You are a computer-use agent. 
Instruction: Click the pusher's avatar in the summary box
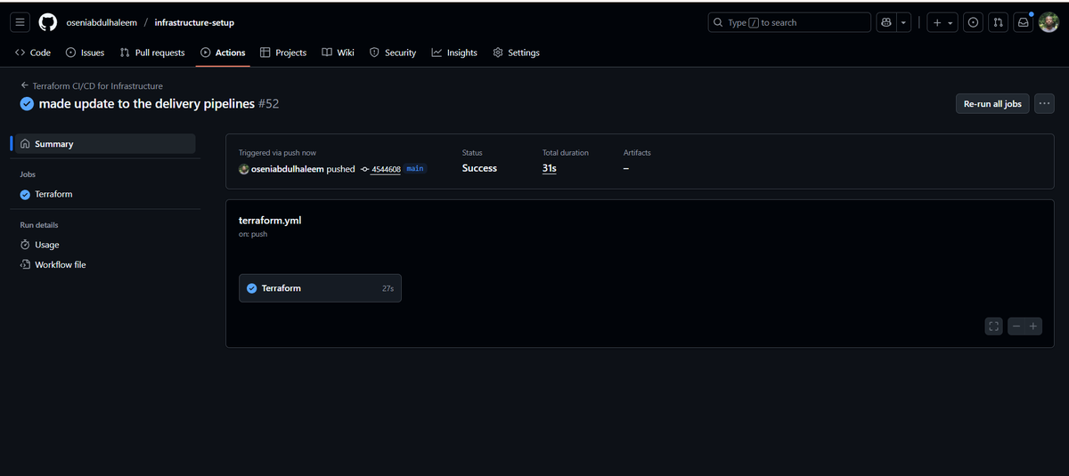click(244, 169)
